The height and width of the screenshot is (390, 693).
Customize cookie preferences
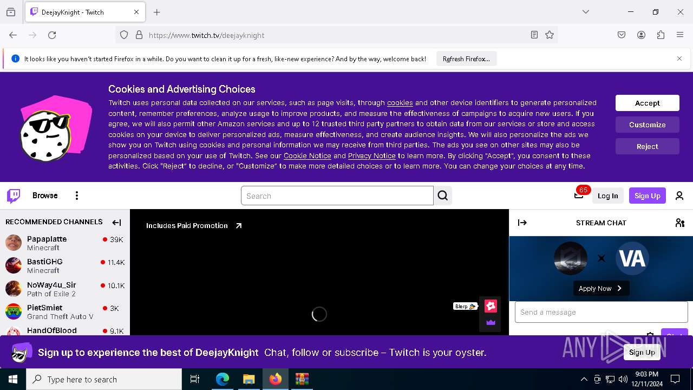coord(648,125)
